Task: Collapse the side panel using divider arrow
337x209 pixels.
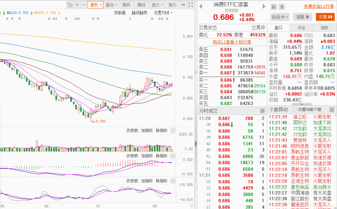Action: 196,144
